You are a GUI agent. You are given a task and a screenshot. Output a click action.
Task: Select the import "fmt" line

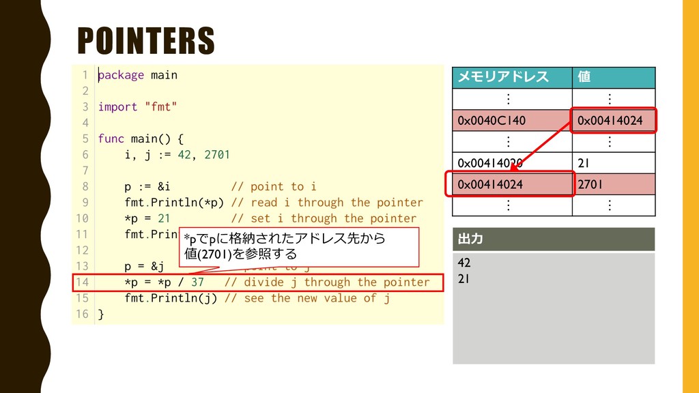pyautogui.click(x=138, y=107)
